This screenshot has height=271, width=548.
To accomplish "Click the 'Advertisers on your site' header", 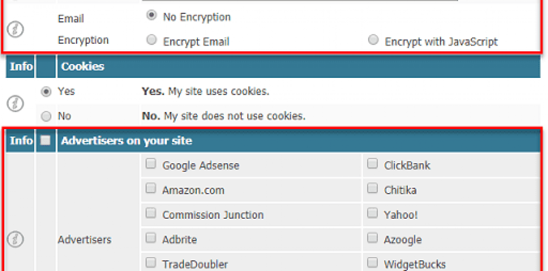I will 126,141.
